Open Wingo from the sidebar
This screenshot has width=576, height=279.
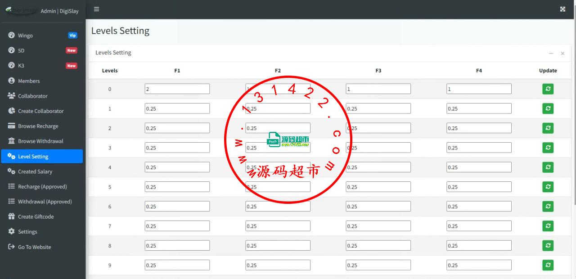42,36
